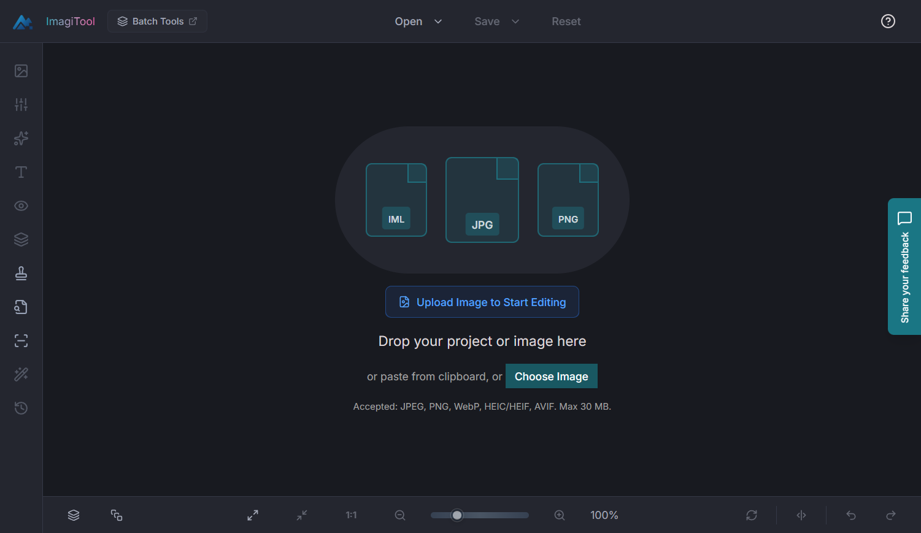
Task: Toggle the eye preview icon
Action: tap(21, 206)
